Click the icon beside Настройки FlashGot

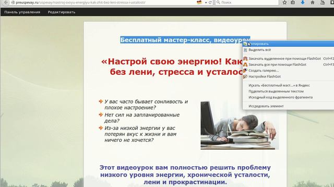point(245,76)
